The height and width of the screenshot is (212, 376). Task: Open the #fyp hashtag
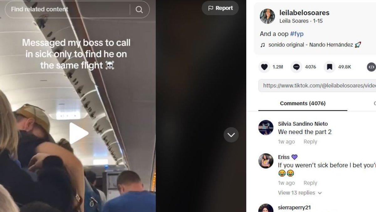(x=297, y=34)
